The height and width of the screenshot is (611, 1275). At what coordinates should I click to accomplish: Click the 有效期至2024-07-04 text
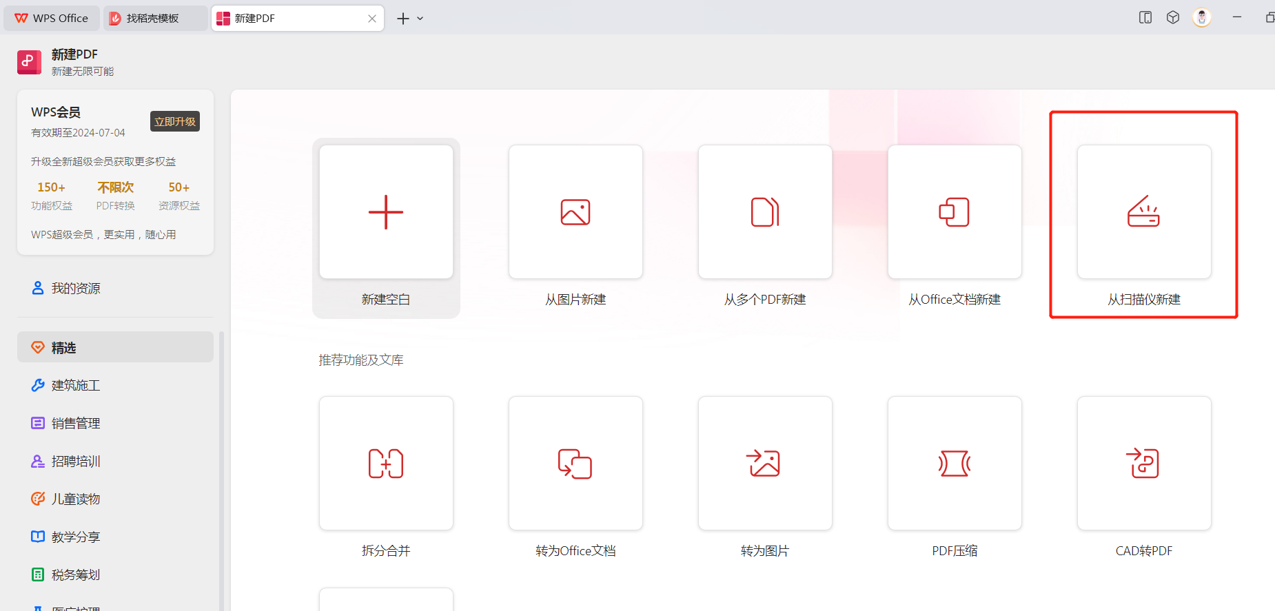pos(78,133)
